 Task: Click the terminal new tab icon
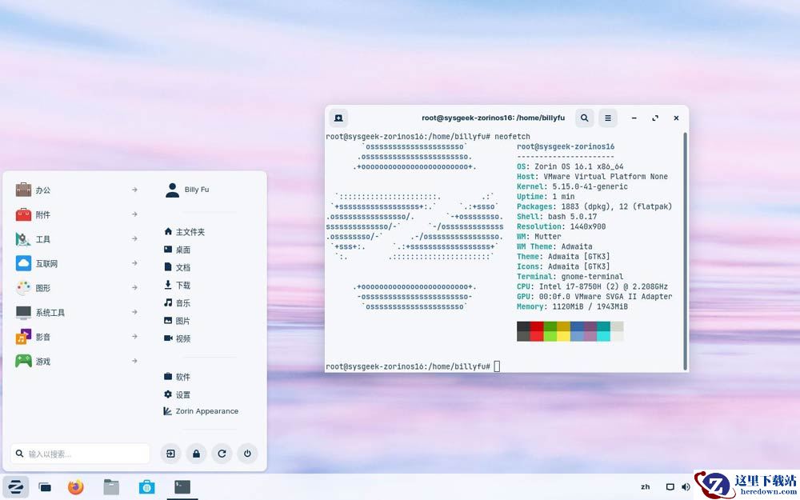(338, 118)
